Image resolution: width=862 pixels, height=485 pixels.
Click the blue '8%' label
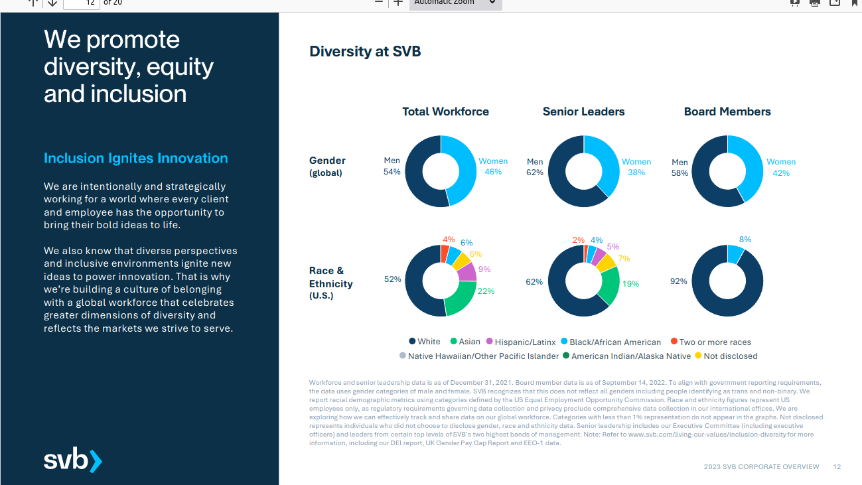[745, 240]
